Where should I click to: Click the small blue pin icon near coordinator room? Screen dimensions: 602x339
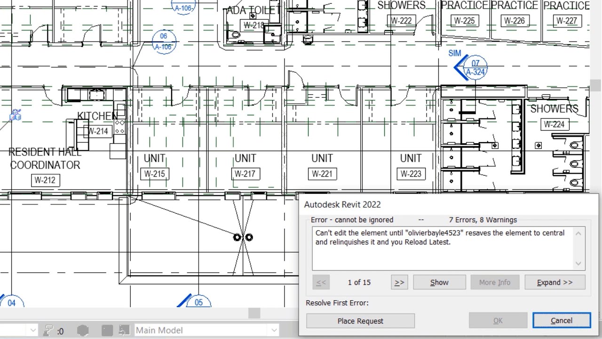pos(16,115)
